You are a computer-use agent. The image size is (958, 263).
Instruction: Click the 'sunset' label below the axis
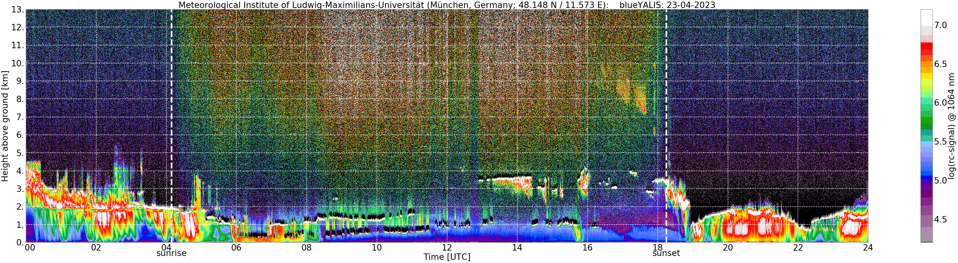click(666, 253)
